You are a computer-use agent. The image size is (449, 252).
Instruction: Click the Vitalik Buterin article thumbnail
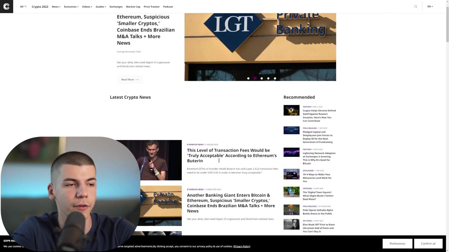(161, 160)
